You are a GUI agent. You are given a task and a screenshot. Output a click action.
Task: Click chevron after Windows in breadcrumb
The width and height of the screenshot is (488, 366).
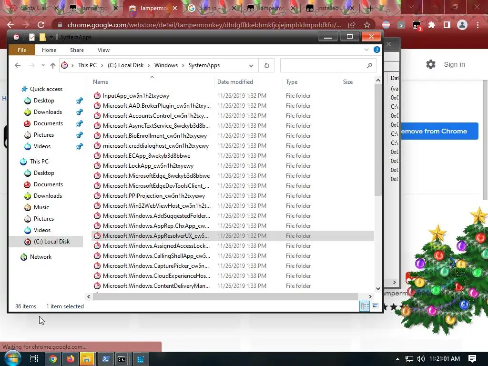[x=183, y=65]
